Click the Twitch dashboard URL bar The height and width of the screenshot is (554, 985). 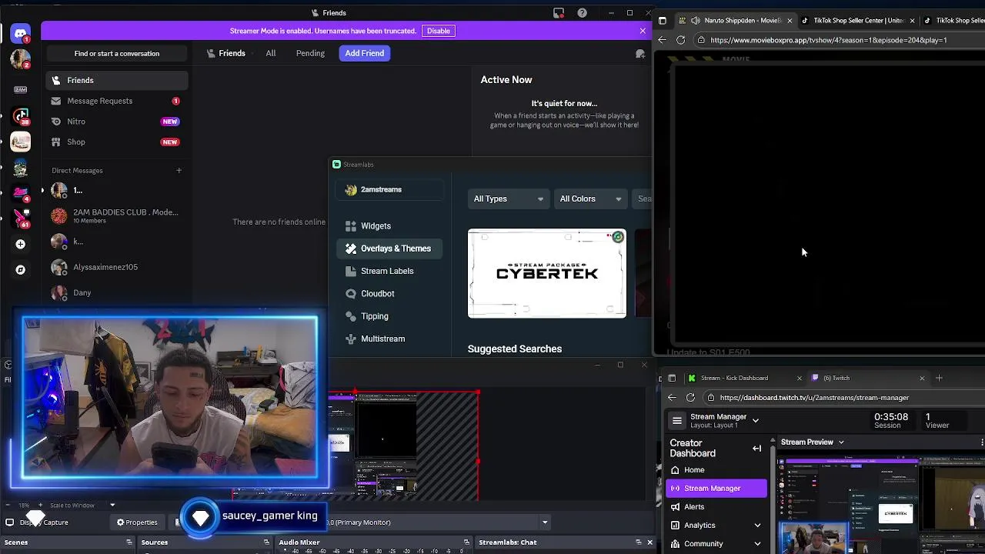pos(845,398)
